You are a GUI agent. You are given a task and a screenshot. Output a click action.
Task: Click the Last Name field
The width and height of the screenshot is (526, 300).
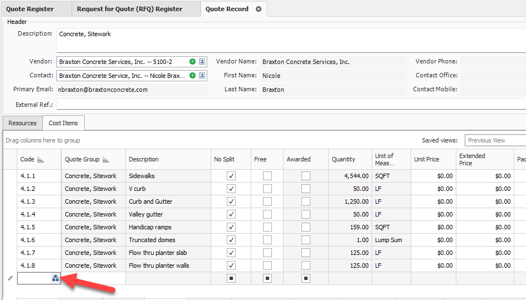click(x=333, y=90)
